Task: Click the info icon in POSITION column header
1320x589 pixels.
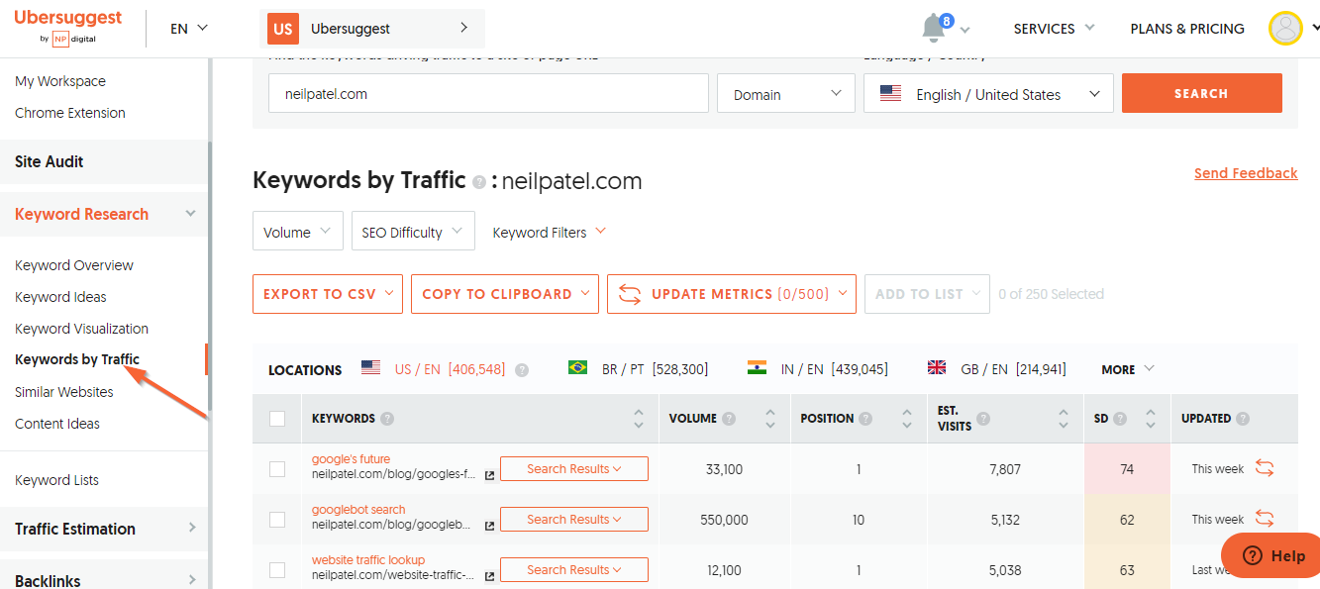Action: coord(865,419)
